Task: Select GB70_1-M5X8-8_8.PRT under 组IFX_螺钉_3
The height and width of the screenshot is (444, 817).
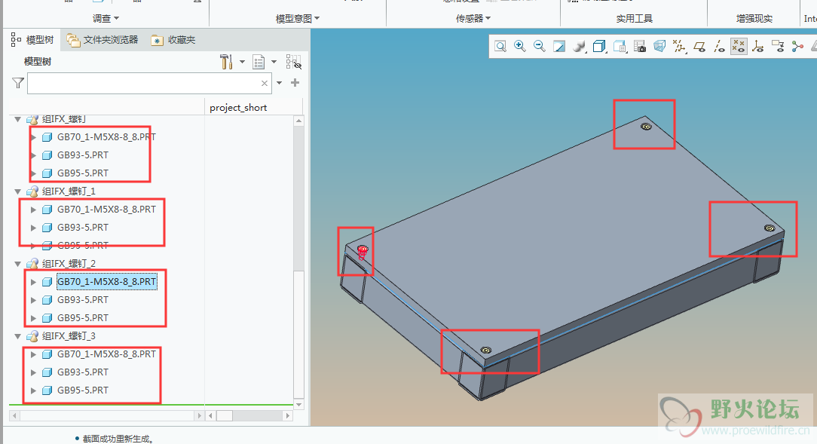Action: (106, 354)
